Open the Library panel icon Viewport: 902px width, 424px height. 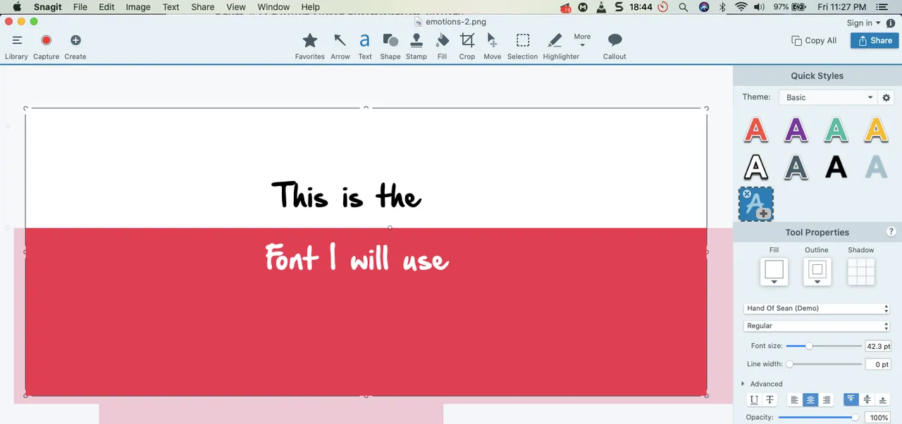pos(17,40)
